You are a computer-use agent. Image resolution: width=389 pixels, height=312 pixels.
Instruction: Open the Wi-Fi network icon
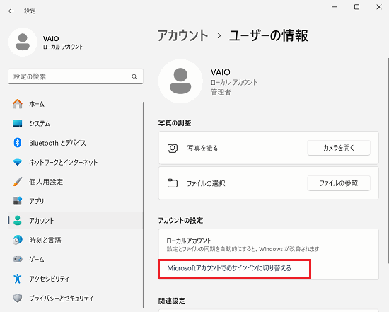tap(18, 162)
